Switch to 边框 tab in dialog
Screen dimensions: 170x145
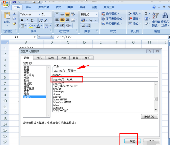point(63,58)
